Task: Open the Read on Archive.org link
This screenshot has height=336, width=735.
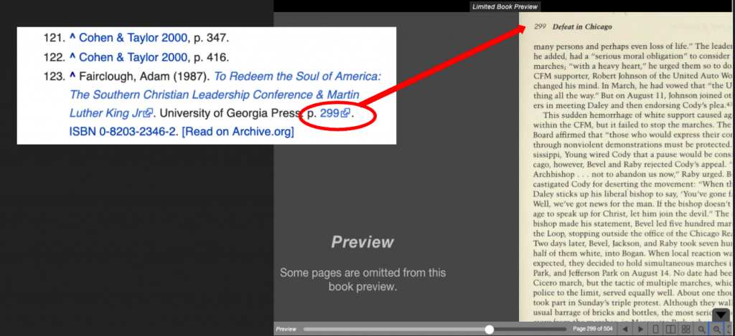Action: coord(238,132)
